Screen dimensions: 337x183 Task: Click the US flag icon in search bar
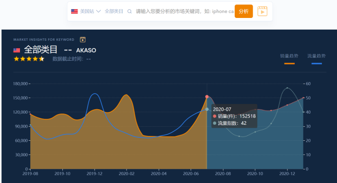coord(75,11)
